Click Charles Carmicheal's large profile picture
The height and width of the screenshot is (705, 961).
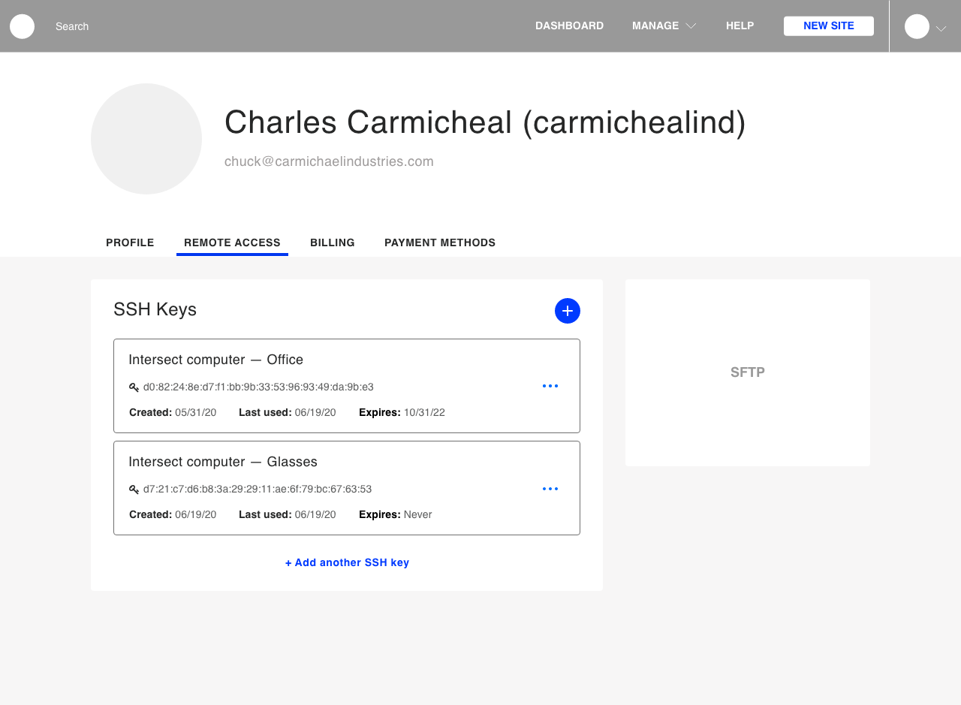[x=146, y=139]
